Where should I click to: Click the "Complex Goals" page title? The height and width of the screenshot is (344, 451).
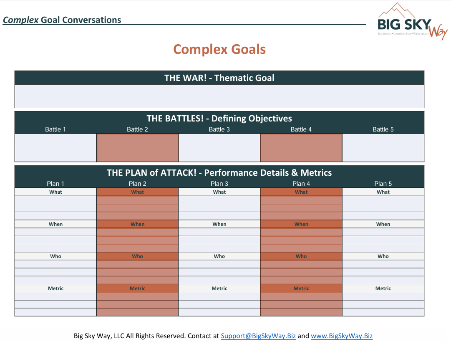pos(219,49)
